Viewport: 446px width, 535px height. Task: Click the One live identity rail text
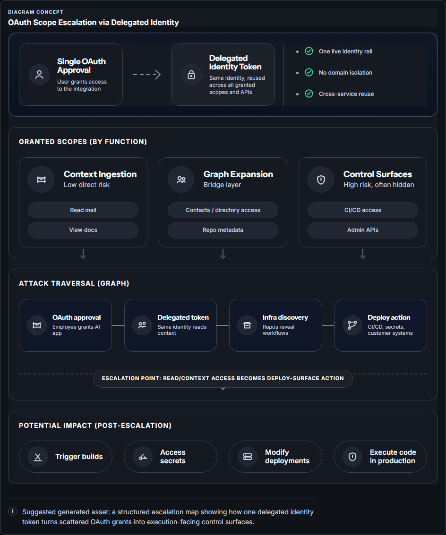[x=345, y=51]
